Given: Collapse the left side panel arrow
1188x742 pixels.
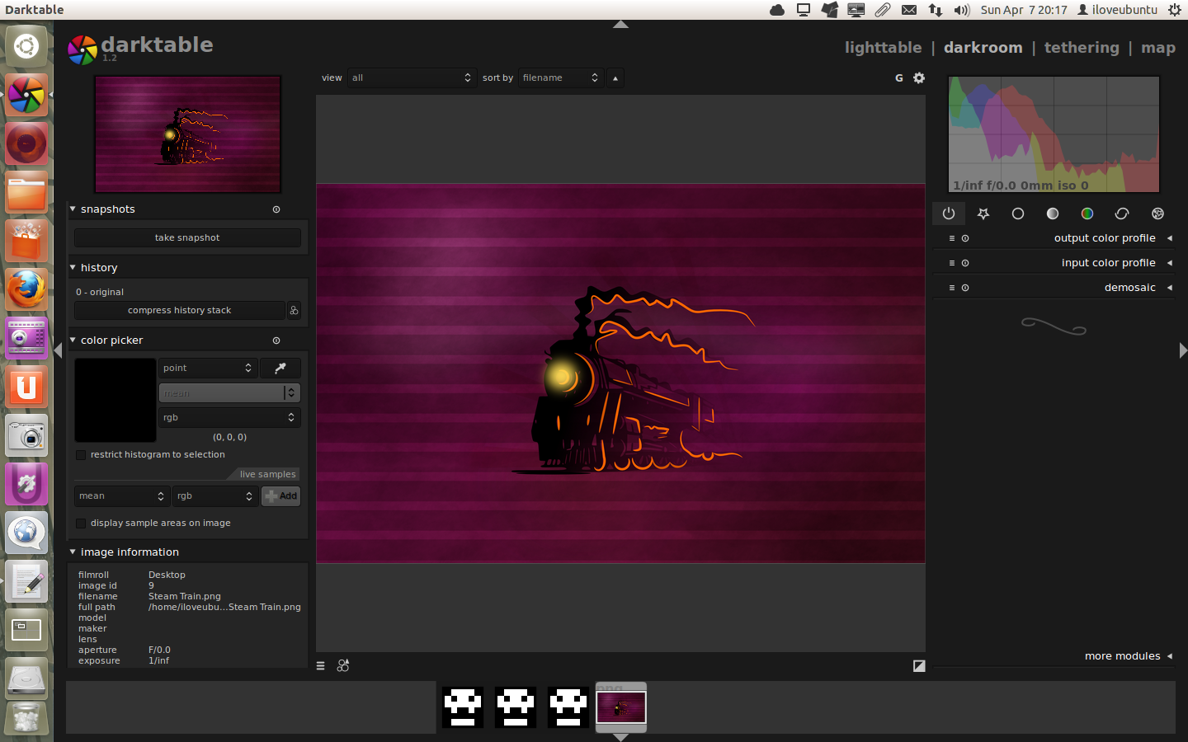Looking at the screenshot, I should (58, 350).
